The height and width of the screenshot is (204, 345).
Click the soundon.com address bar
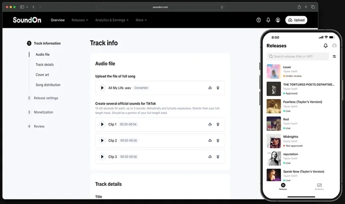coord(160,7)
